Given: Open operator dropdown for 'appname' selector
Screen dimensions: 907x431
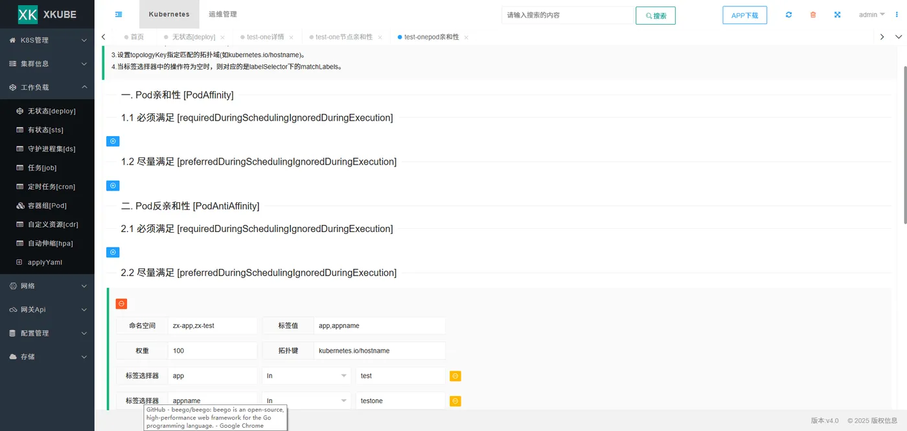Looking at the screenshot, I should [x=306, y=401].
